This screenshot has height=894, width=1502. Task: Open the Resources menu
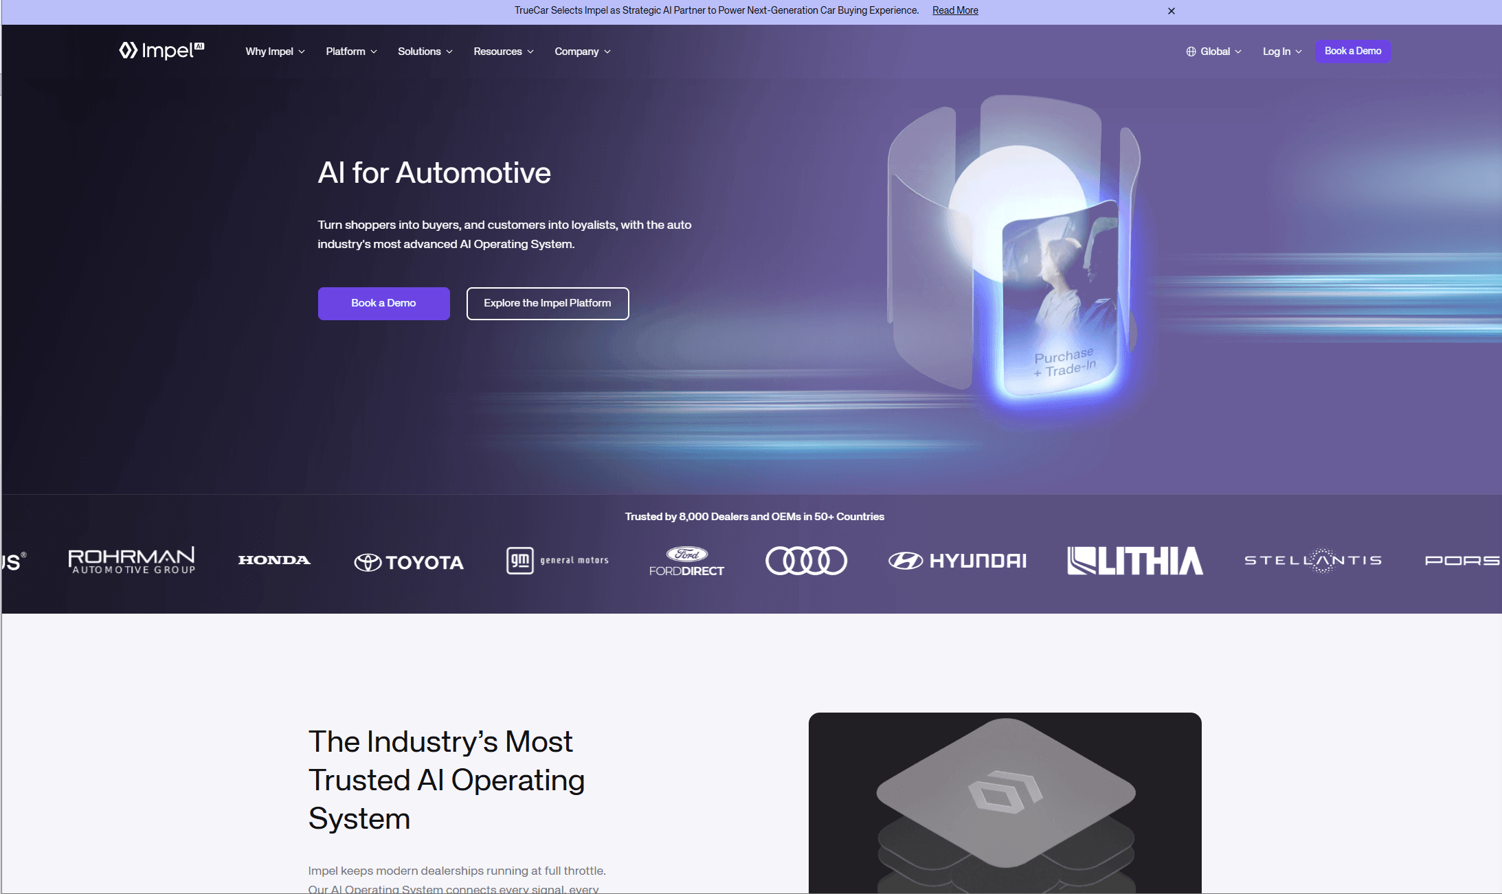(504, 52)
